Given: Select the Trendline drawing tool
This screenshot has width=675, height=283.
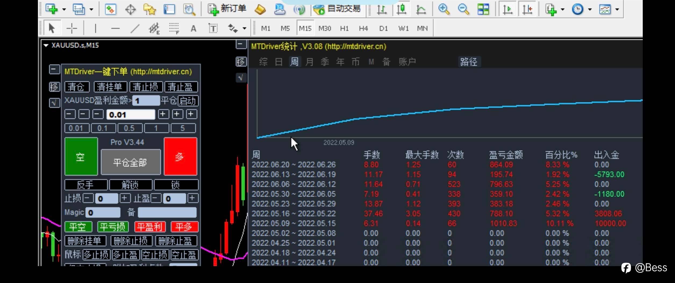Looking at the screenshot, I should 135,28.
